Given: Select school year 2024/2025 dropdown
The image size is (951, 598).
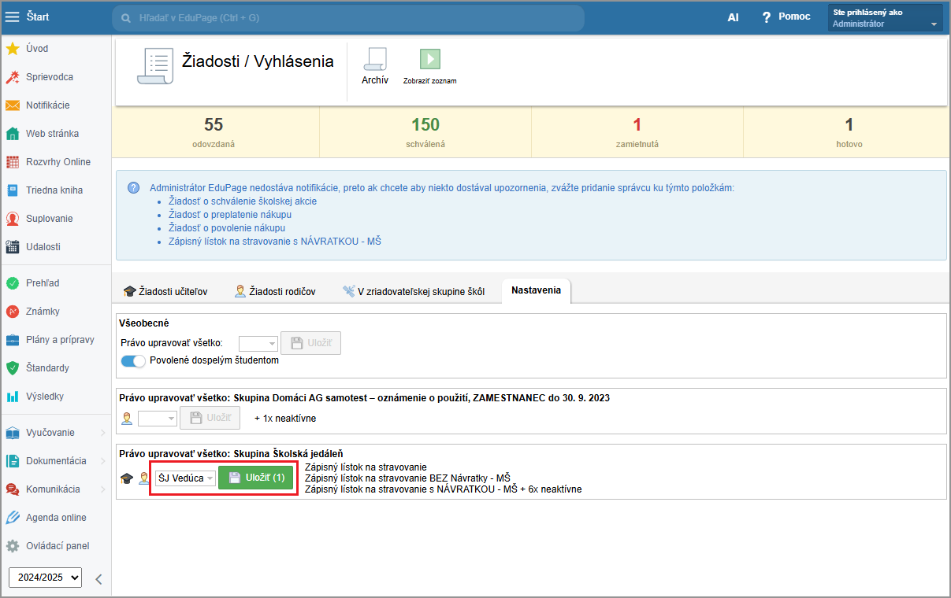Looking at the screenshot, I should [x=45, y=578].
